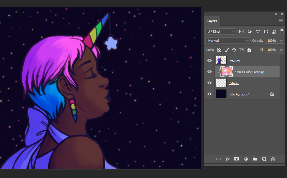
Task: Click the Opacity label
Action: (258, 41)
